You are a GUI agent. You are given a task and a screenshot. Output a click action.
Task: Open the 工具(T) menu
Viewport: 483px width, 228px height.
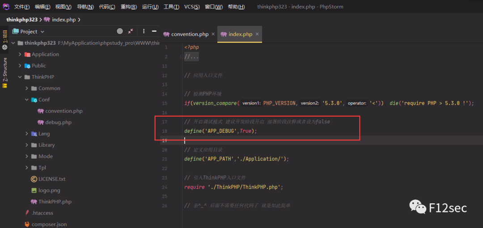click(x=171, y=7)
